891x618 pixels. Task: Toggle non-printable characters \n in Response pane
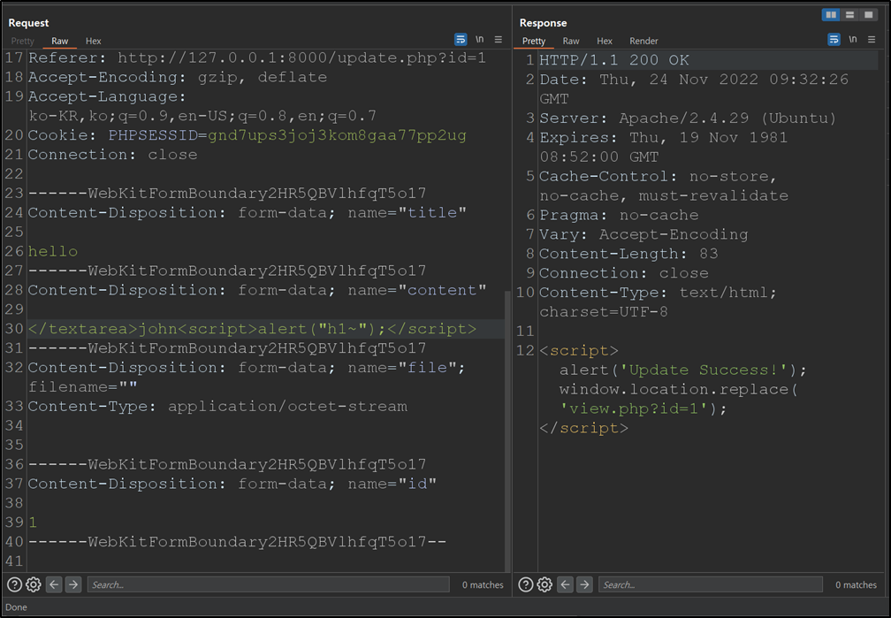pos(853,39)
